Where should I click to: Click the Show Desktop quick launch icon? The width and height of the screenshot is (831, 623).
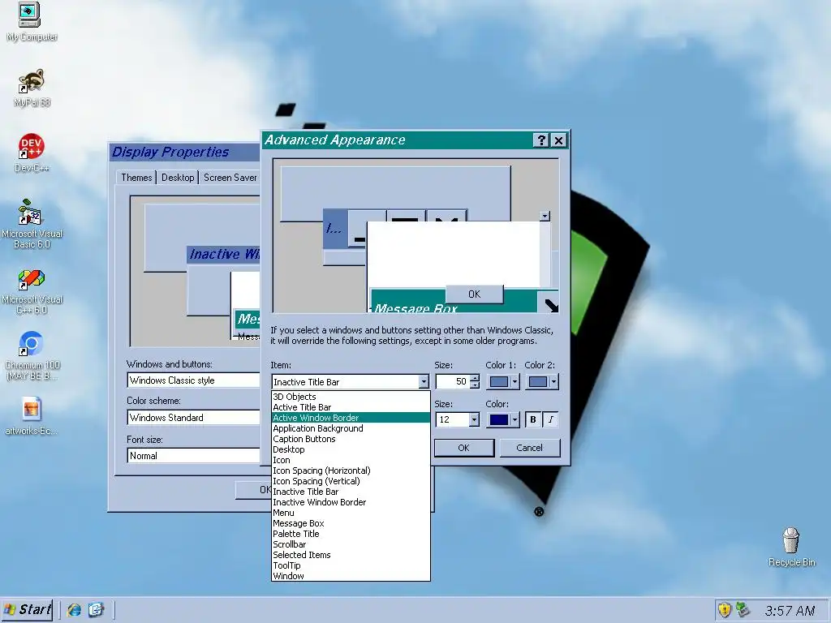(96, 610)
